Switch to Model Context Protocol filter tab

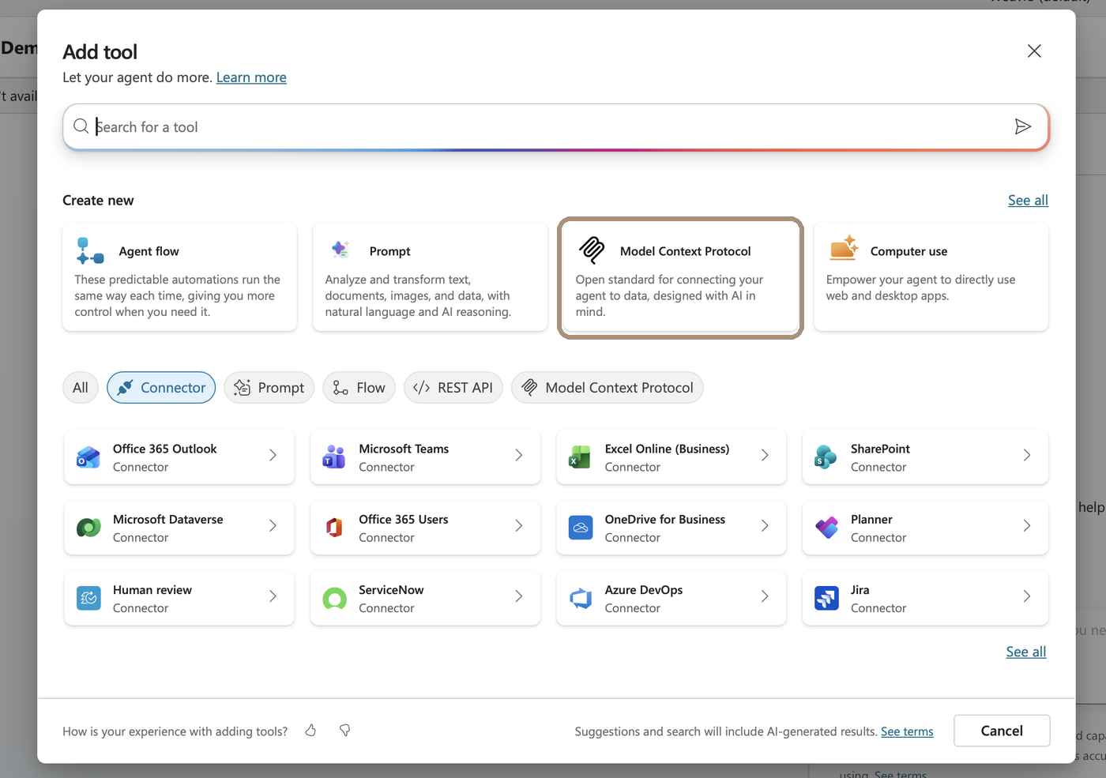[x=608, y=388]
